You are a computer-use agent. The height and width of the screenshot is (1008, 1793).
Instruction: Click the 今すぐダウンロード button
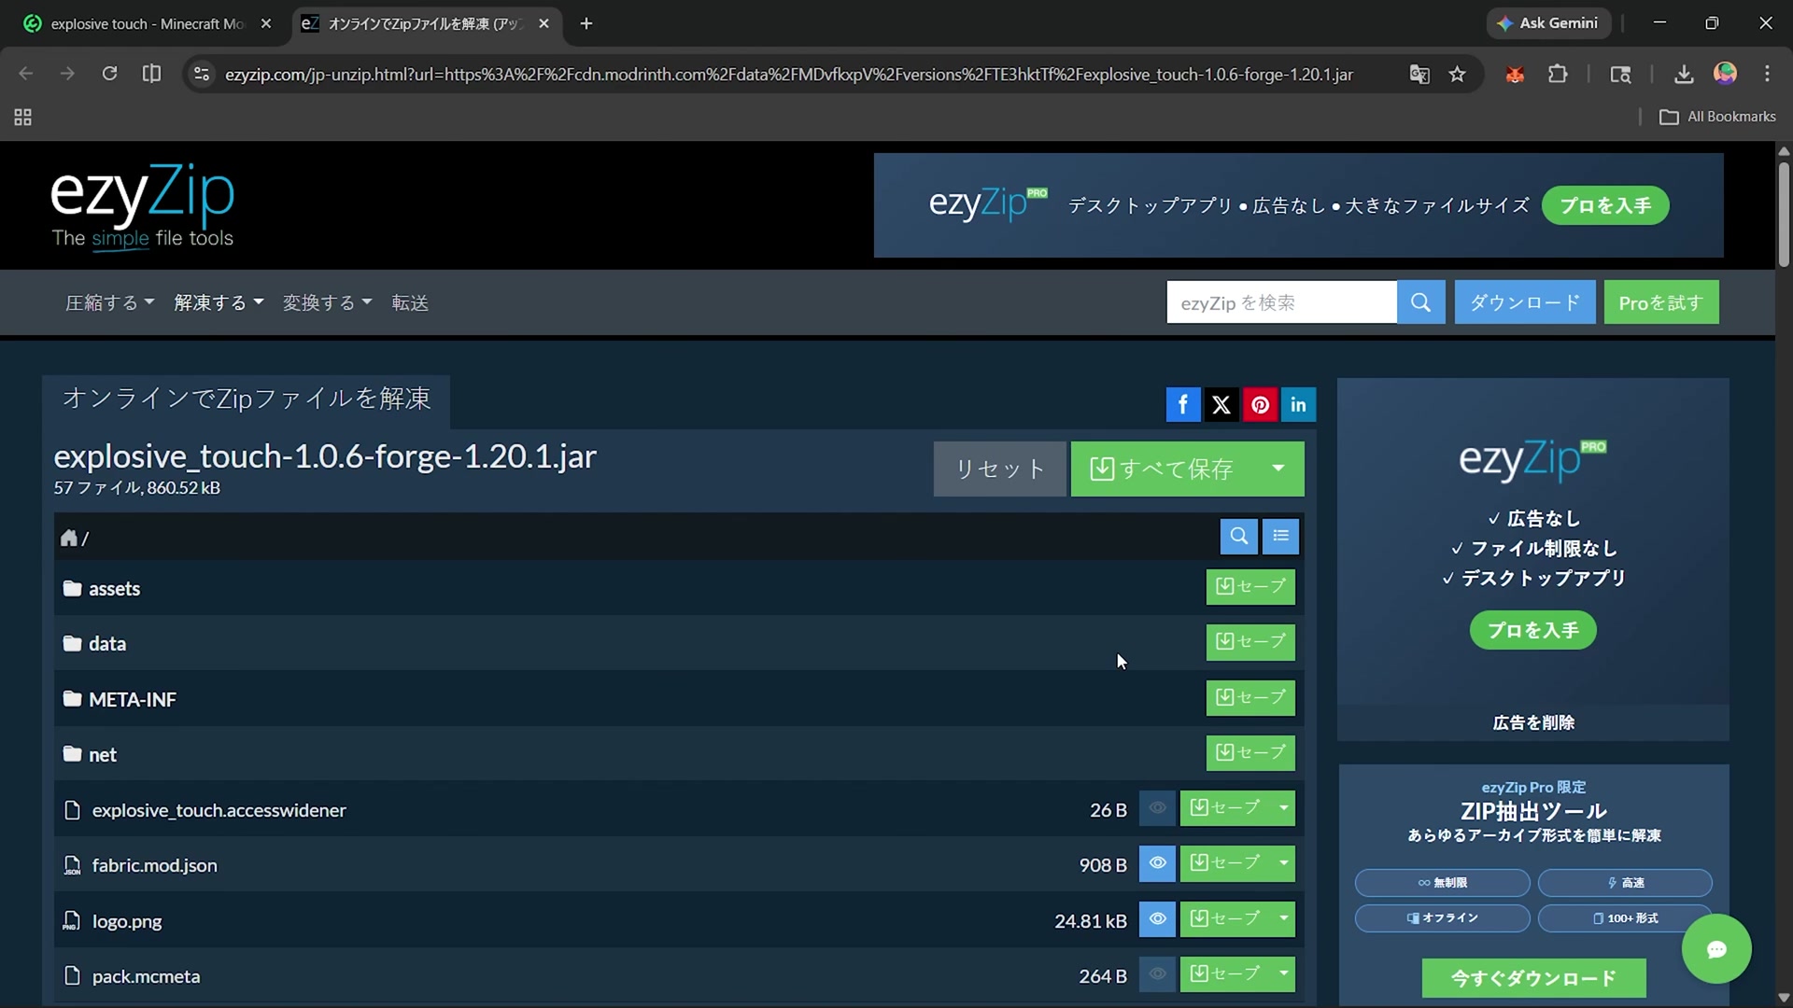(1532, 977)
